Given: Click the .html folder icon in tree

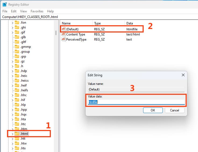Looking at the screenshot, I should tap(17, 134).
